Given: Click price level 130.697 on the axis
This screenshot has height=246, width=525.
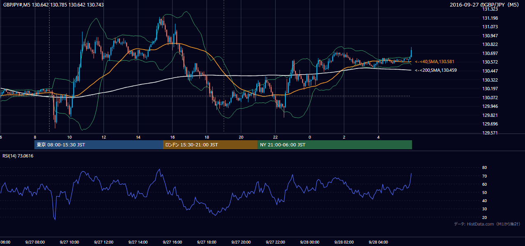Looking at the screenshot, I should [x=490, y=53].
